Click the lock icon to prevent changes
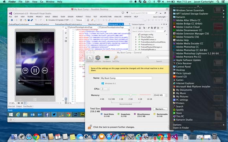 [x=90, y=127]
